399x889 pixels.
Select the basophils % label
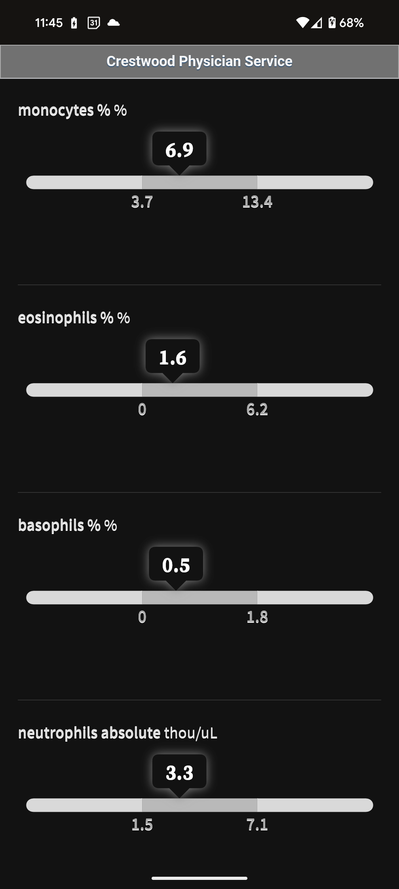tap(68, 525)
